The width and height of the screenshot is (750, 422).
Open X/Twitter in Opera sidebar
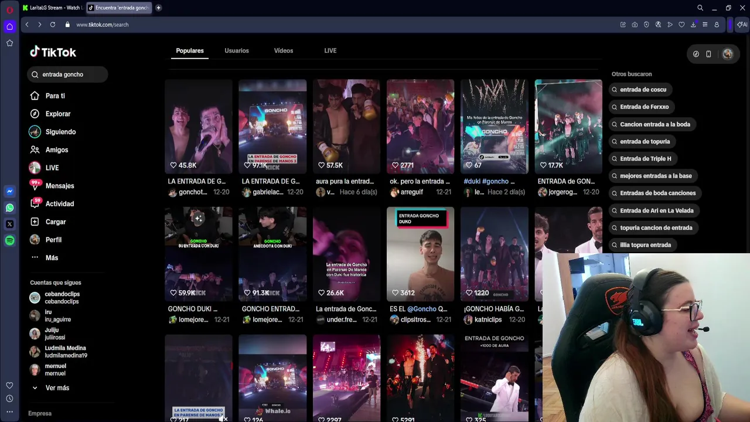pyautogui.click(x=9, y=224)
